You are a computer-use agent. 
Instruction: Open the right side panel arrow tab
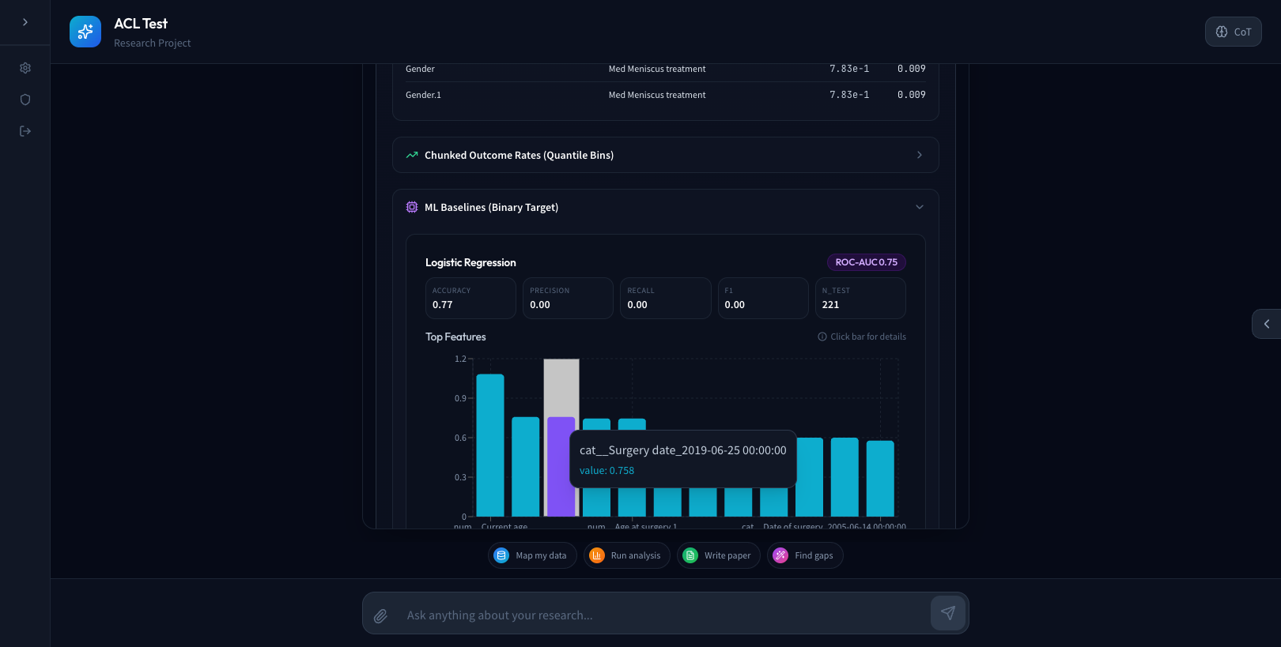click(x=1266, y=324)
